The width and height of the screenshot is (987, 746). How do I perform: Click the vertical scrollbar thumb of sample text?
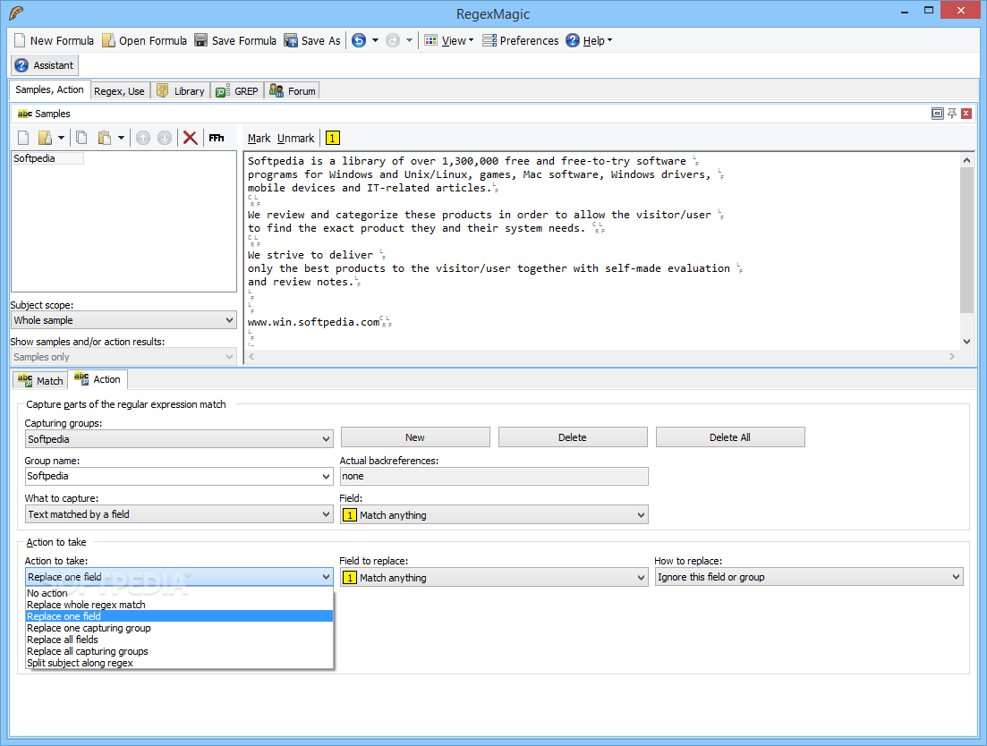[x=966, y=240]
